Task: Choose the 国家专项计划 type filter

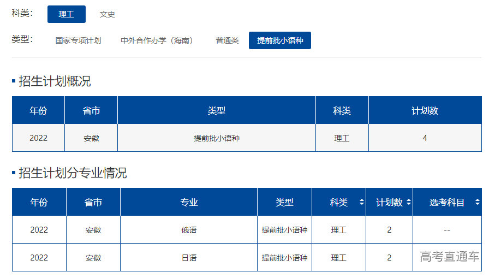Action: (78, 40)
